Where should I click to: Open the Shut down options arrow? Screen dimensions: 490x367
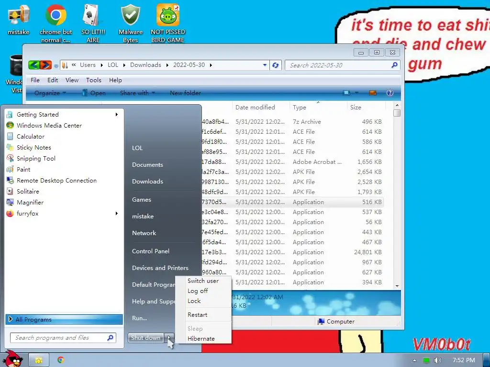[x=169, y=338]
